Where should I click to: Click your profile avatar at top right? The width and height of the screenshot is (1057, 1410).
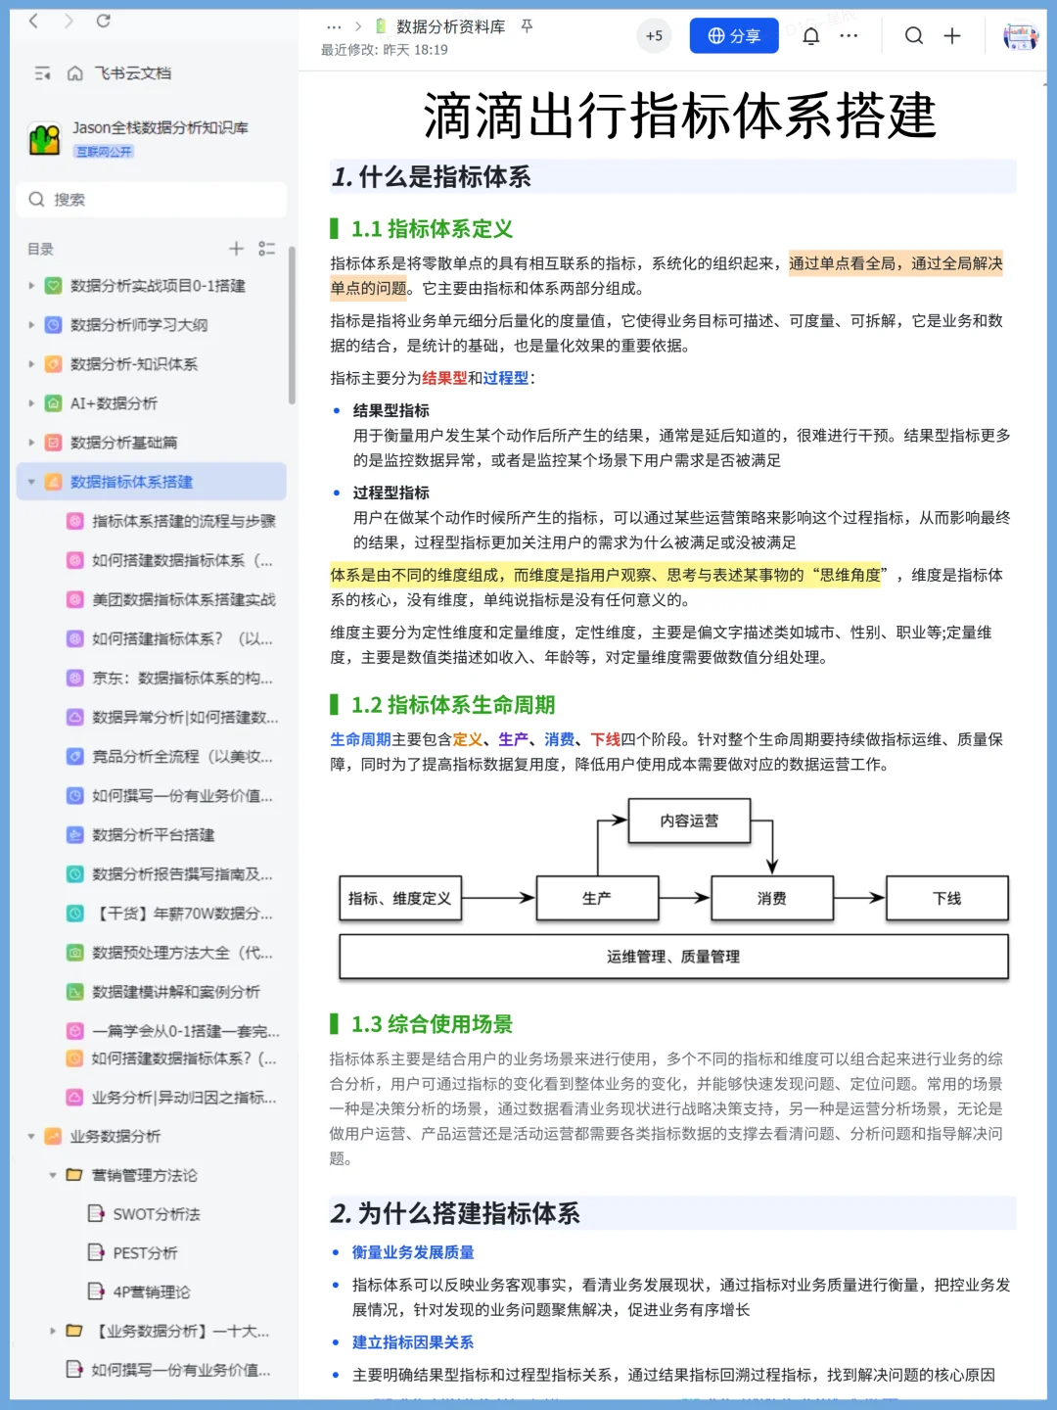point(1020,36)
